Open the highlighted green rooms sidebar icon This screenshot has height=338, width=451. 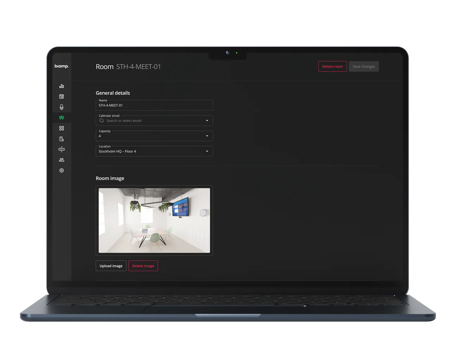[x=62, y=118]
